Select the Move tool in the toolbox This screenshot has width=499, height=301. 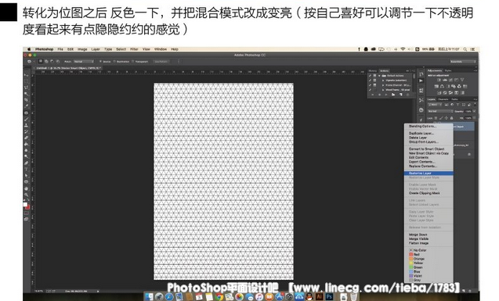(26, 75)
